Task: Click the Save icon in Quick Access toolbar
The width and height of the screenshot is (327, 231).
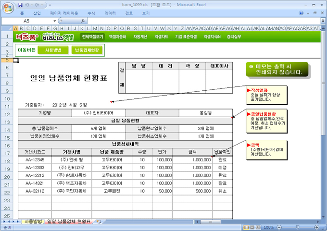Action: (20, 4)
